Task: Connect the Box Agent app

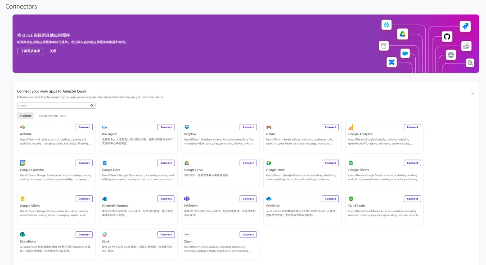Action: click(x=166, y=127)
